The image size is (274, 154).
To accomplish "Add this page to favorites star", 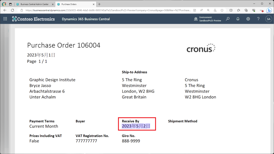I will (x=222, y=10).
